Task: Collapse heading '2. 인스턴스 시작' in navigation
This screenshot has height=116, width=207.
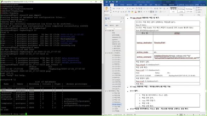Action: pyautogui.click(x=106, y=53)
